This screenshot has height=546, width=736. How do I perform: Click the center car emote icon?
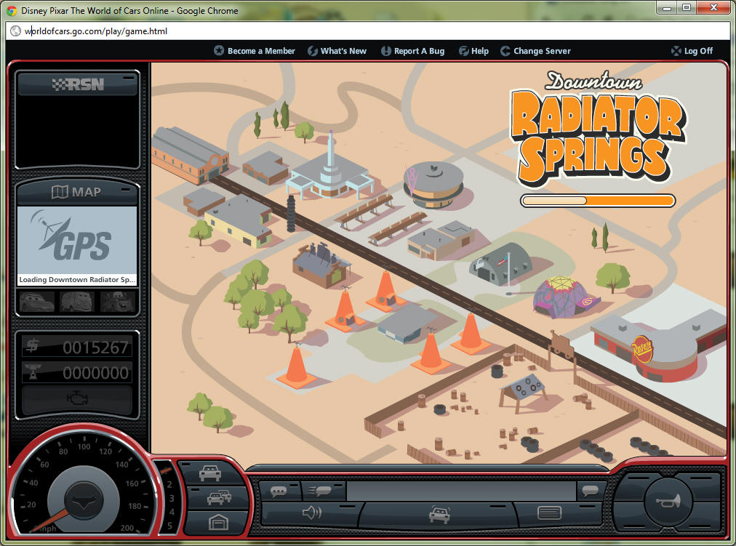pyautogui.click(x=439, y=514)
